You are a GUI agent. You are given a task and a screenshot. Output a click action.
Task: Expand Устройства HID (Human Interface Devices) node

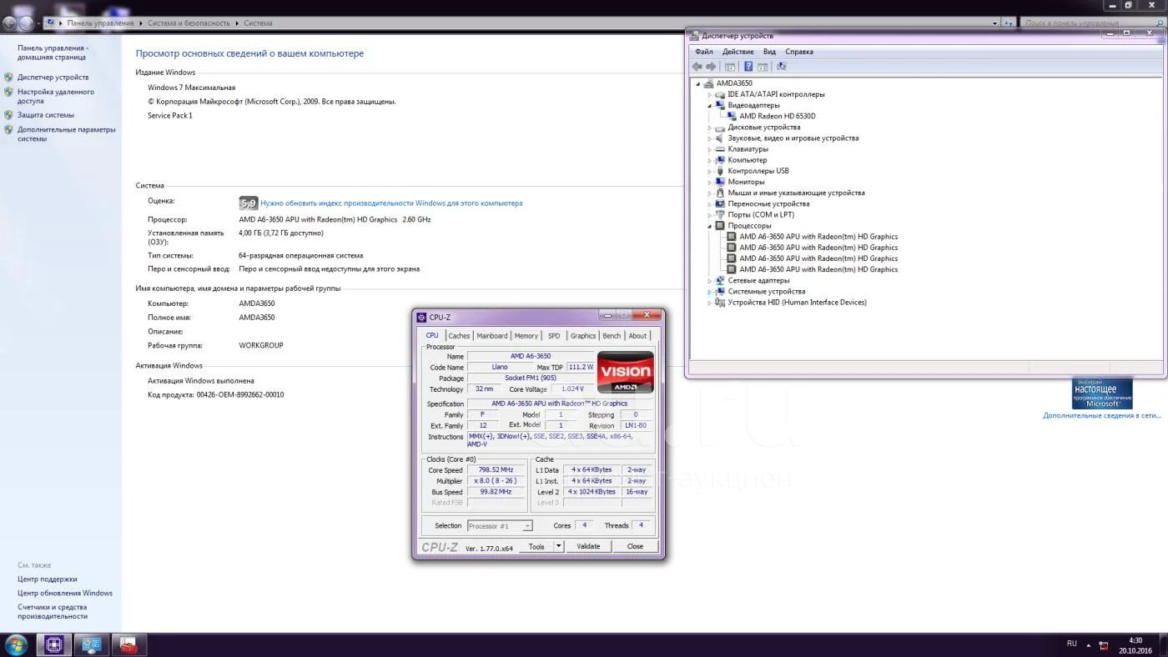pyautogui.click(x=710, y=303)
